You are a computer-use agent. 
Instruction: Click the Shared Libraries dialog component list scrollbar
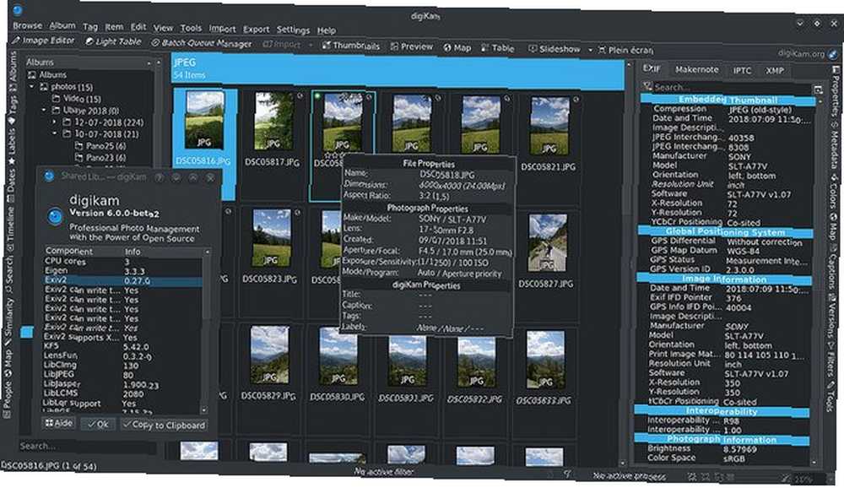[x=206, y=331]
